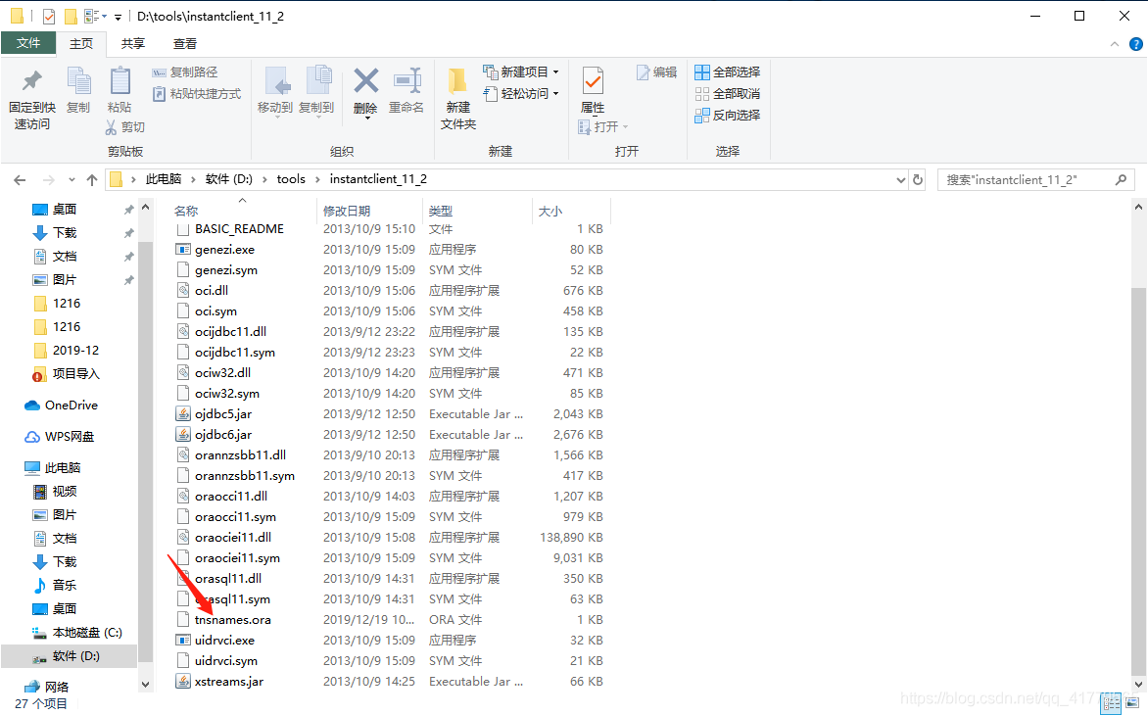The width and height of the screenshot is (1148, 716).
Task: Click the Back navigation arrow
Action: point(20,179)
